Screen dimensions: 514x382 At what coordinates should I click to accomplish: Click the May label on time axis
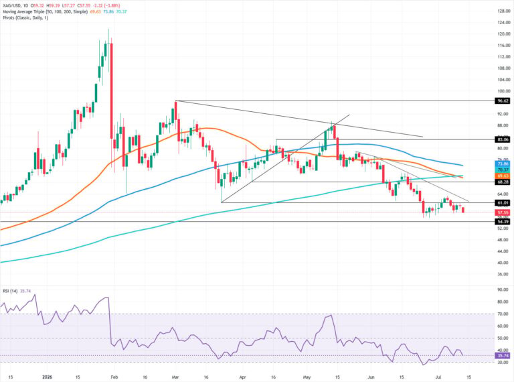click(307, 377)
